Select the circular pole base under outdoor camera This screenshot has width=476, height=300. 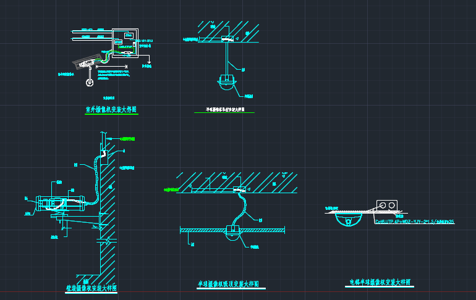tap(89, 81)
